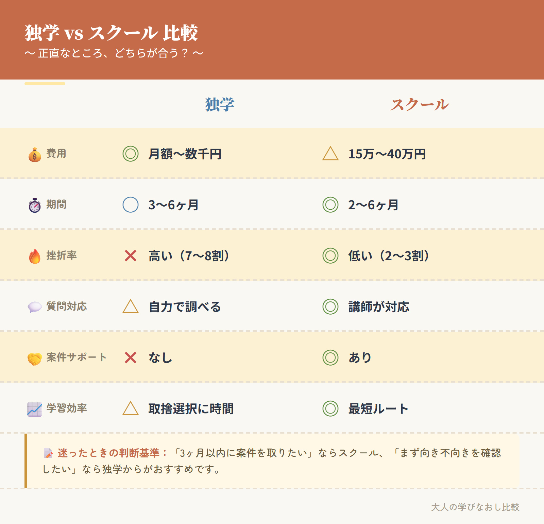This screenshot has width=544, height=524.
Task: Click the double circle next to あり
Action: (330, 357)
